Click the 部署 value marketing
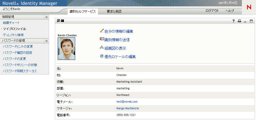Viewport: 256px width, 120px height. [123, 89]
